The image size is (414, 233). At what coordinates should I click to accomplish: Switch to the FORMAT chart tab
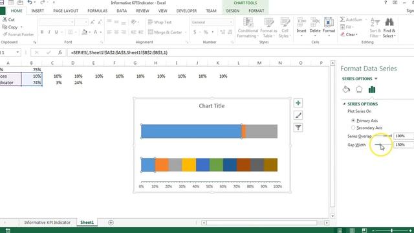[256, 11]
